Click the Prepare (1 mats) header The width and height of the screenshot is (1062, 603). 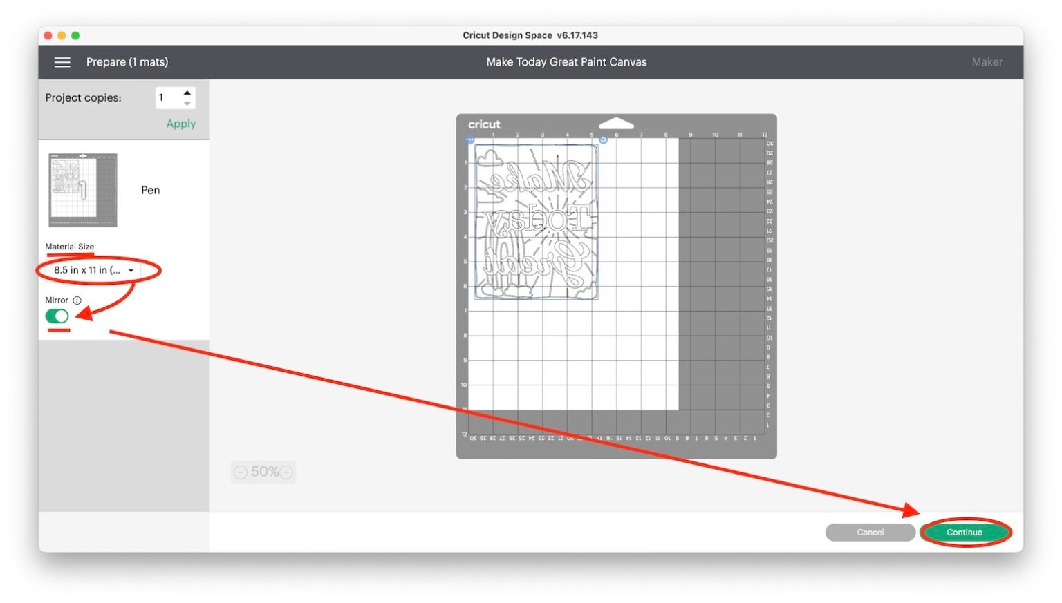127,62
